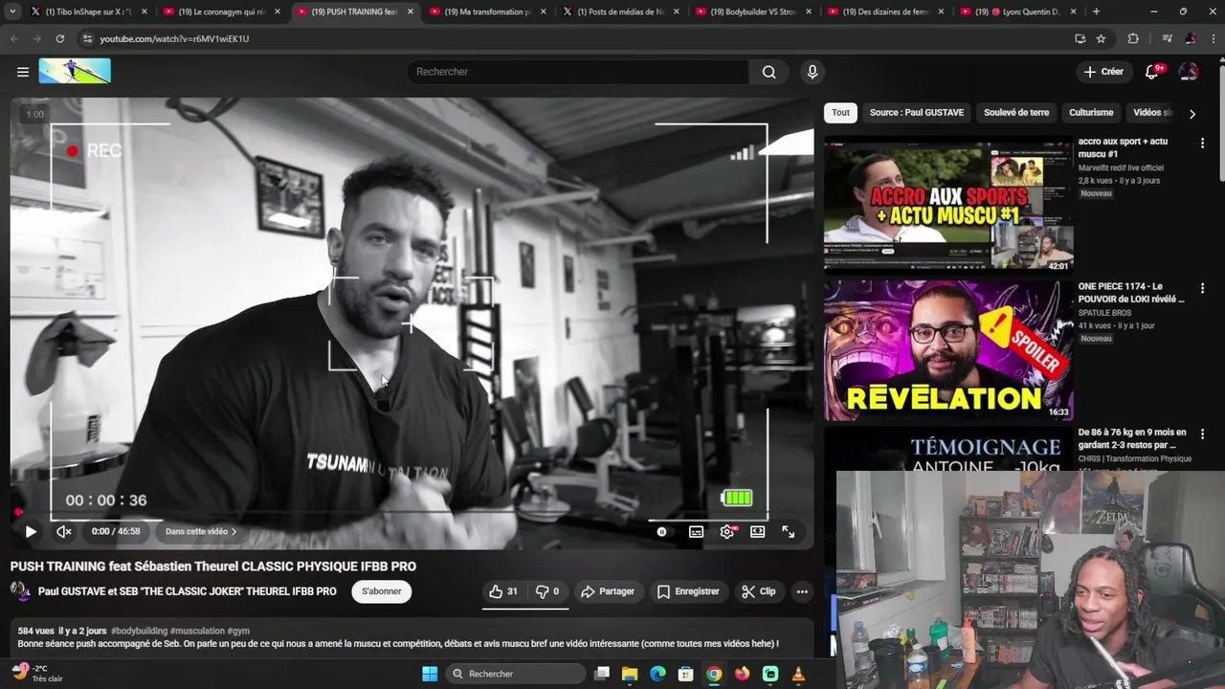This screenshot has width=1225, height=689.
Task: Switch to 'Lyon: Quentin' browser tab
Action: [1018, 11]
